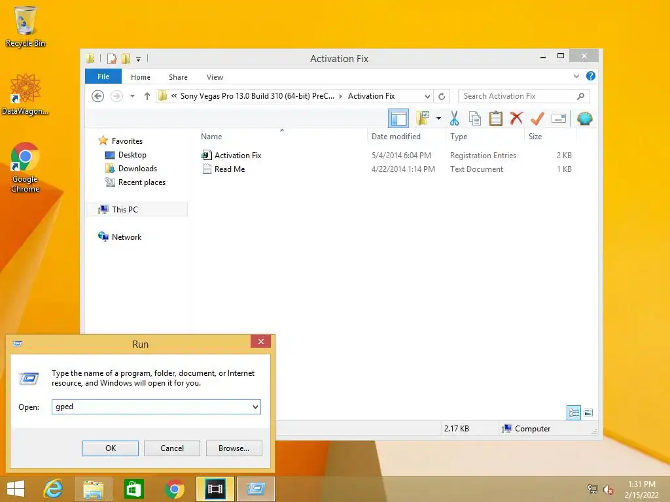
Task: Open the Windows Start button
Action: coord(16,489)
